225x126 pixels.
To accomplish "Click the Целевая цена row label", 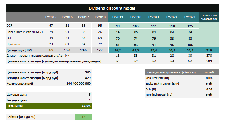I will click(x=15, y=95).
